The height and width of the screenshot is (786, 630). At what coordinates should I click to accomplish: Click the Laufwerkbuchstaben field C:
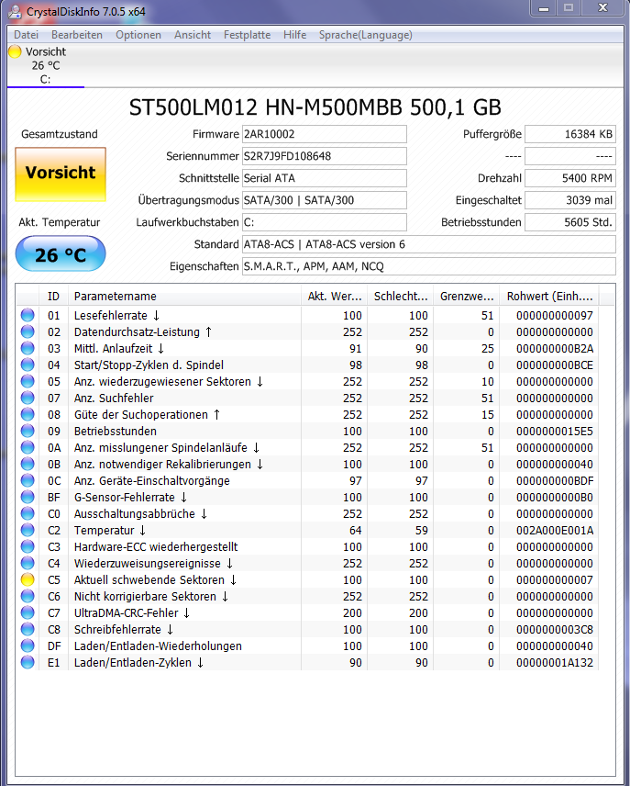click(325, 222)
